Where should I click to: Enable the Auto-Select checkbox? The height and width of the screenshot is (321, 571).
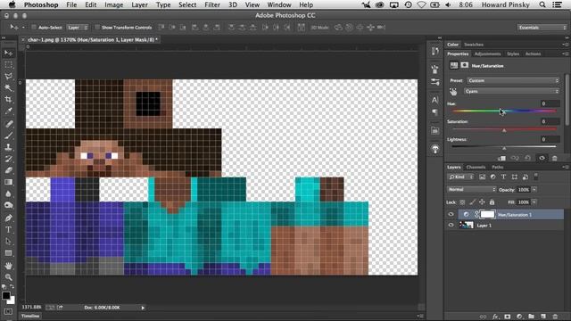pyautogui.click(x=34, y=28)
